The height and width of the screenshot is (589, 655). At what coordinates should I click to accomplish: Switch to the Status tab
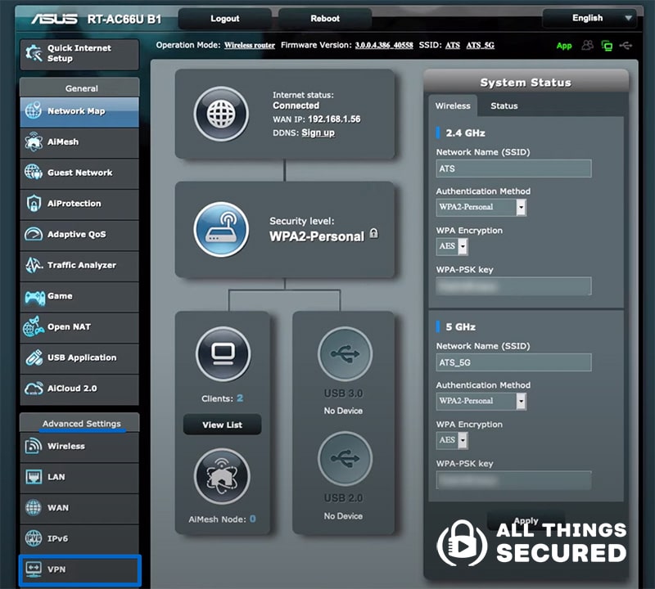(504, 106)
